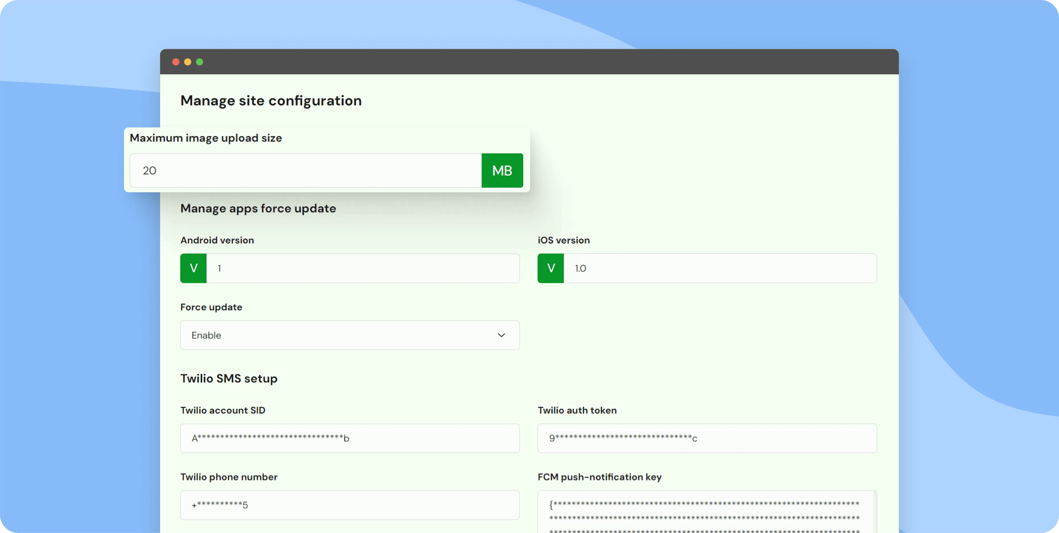Click the green MB unit addon
The image size is (1059, 533).
[x=502, y=170]
